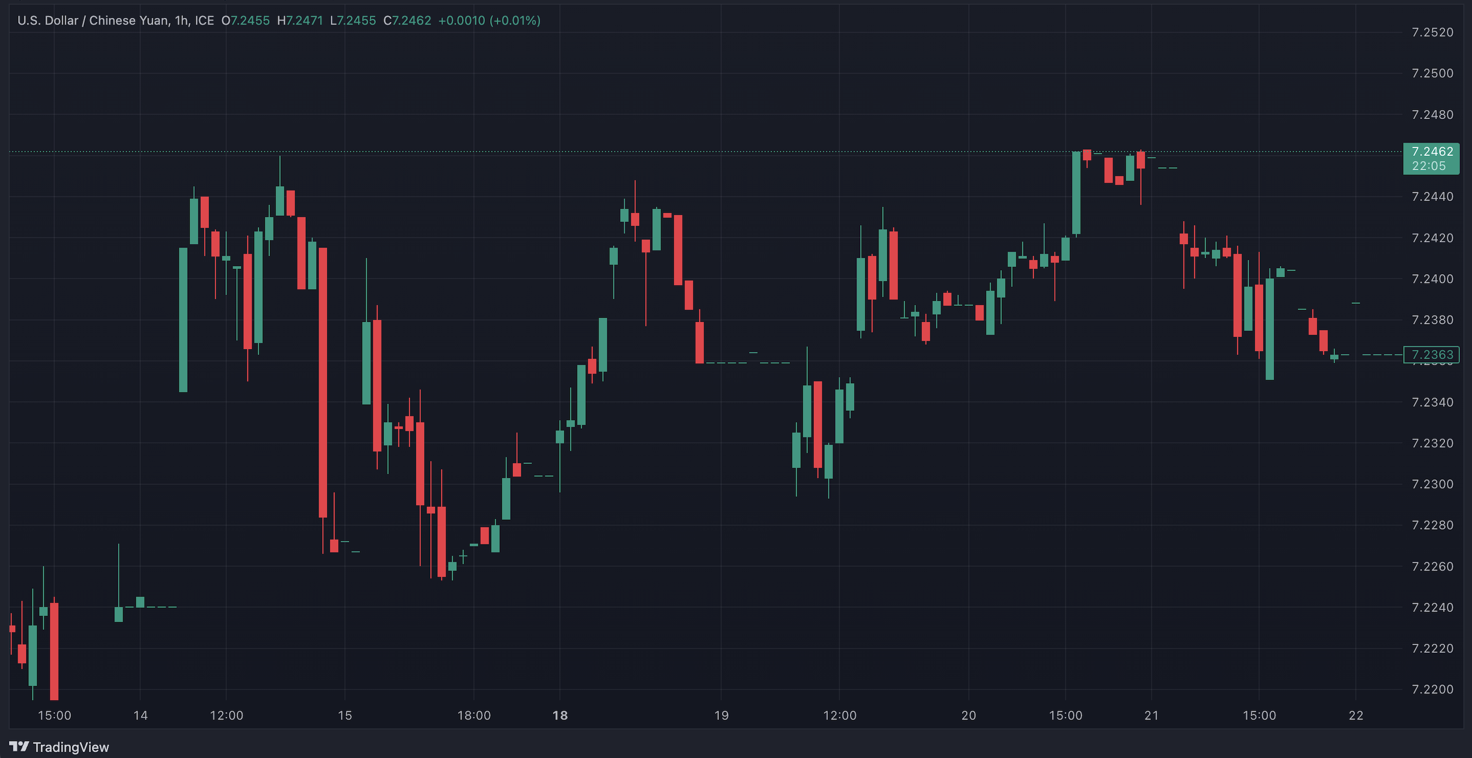
Task: Select the date label 19 on time axis
Action: (721, 715)
